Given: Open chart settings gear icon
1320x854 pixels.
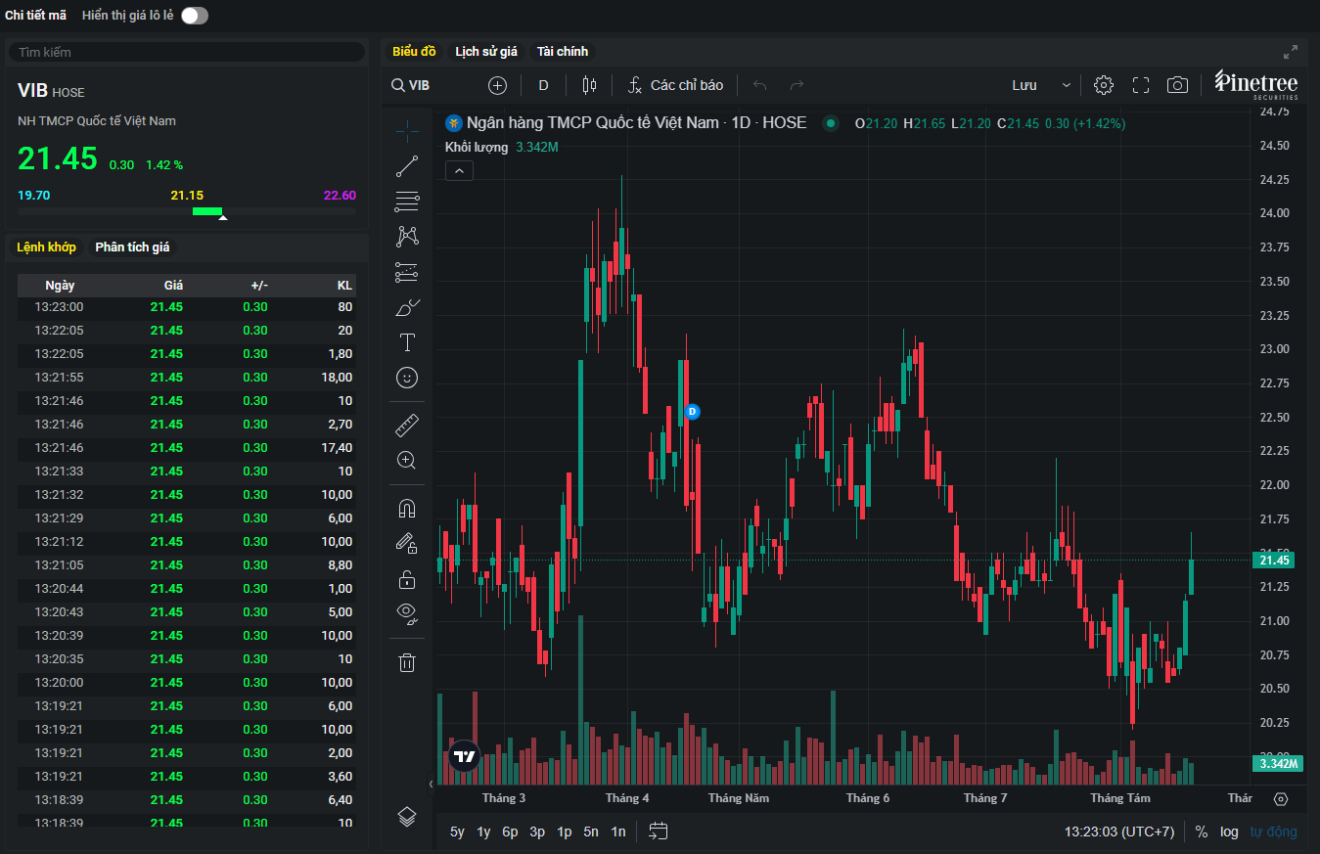Looking at the screenshot, I should (x=1104, y=85).
